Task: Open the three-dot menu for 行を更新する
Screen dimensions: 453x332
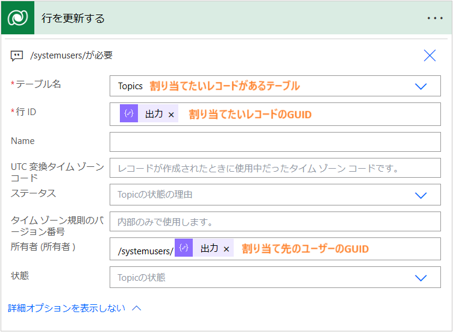Action: (435, 18)
